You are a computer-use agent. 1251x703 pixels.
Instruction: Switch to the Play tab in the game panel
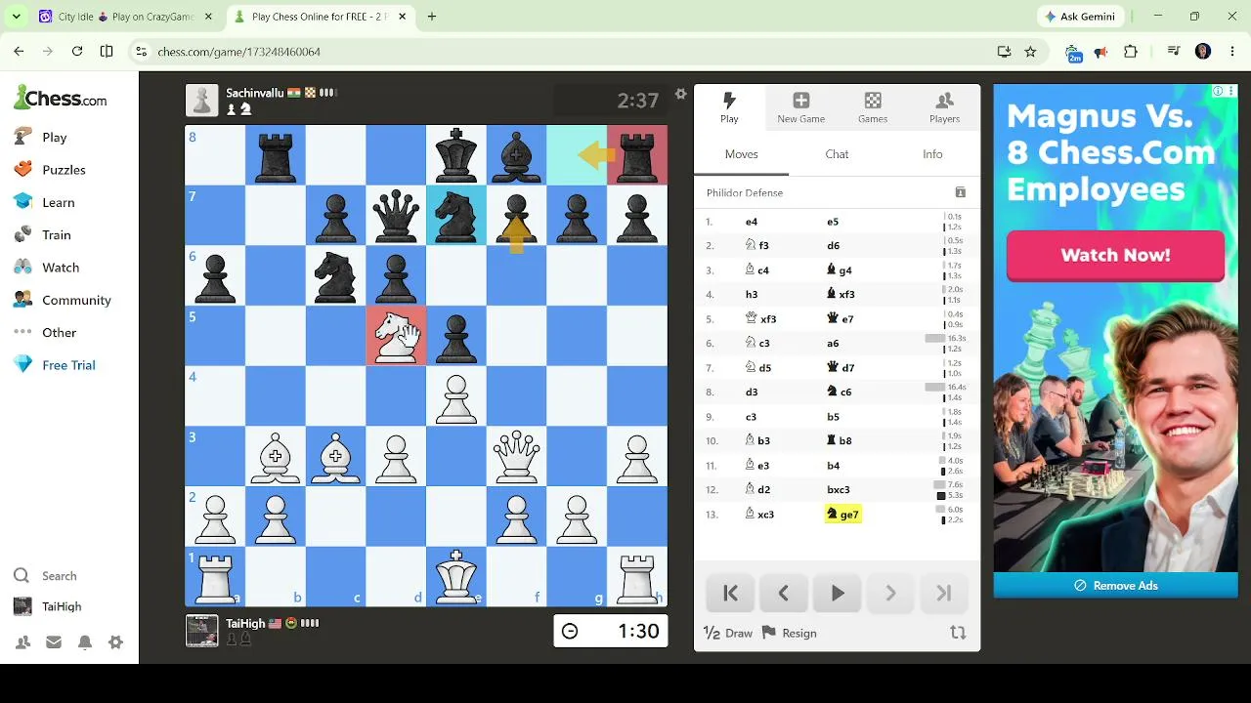(x=729, y=107)
